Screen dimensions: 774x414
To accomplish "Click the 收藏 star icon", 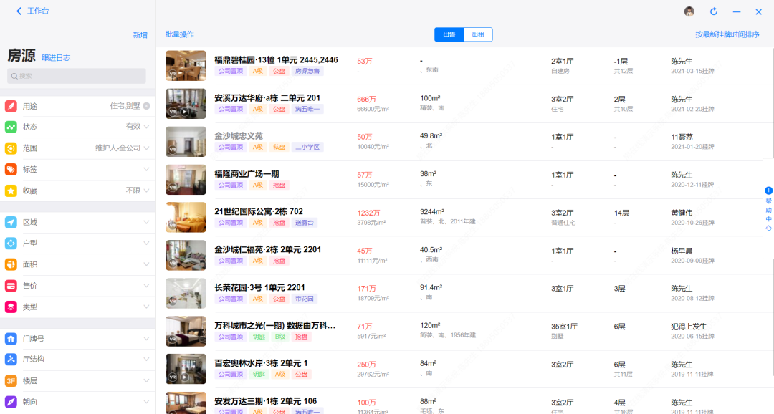I will point(11,191).
